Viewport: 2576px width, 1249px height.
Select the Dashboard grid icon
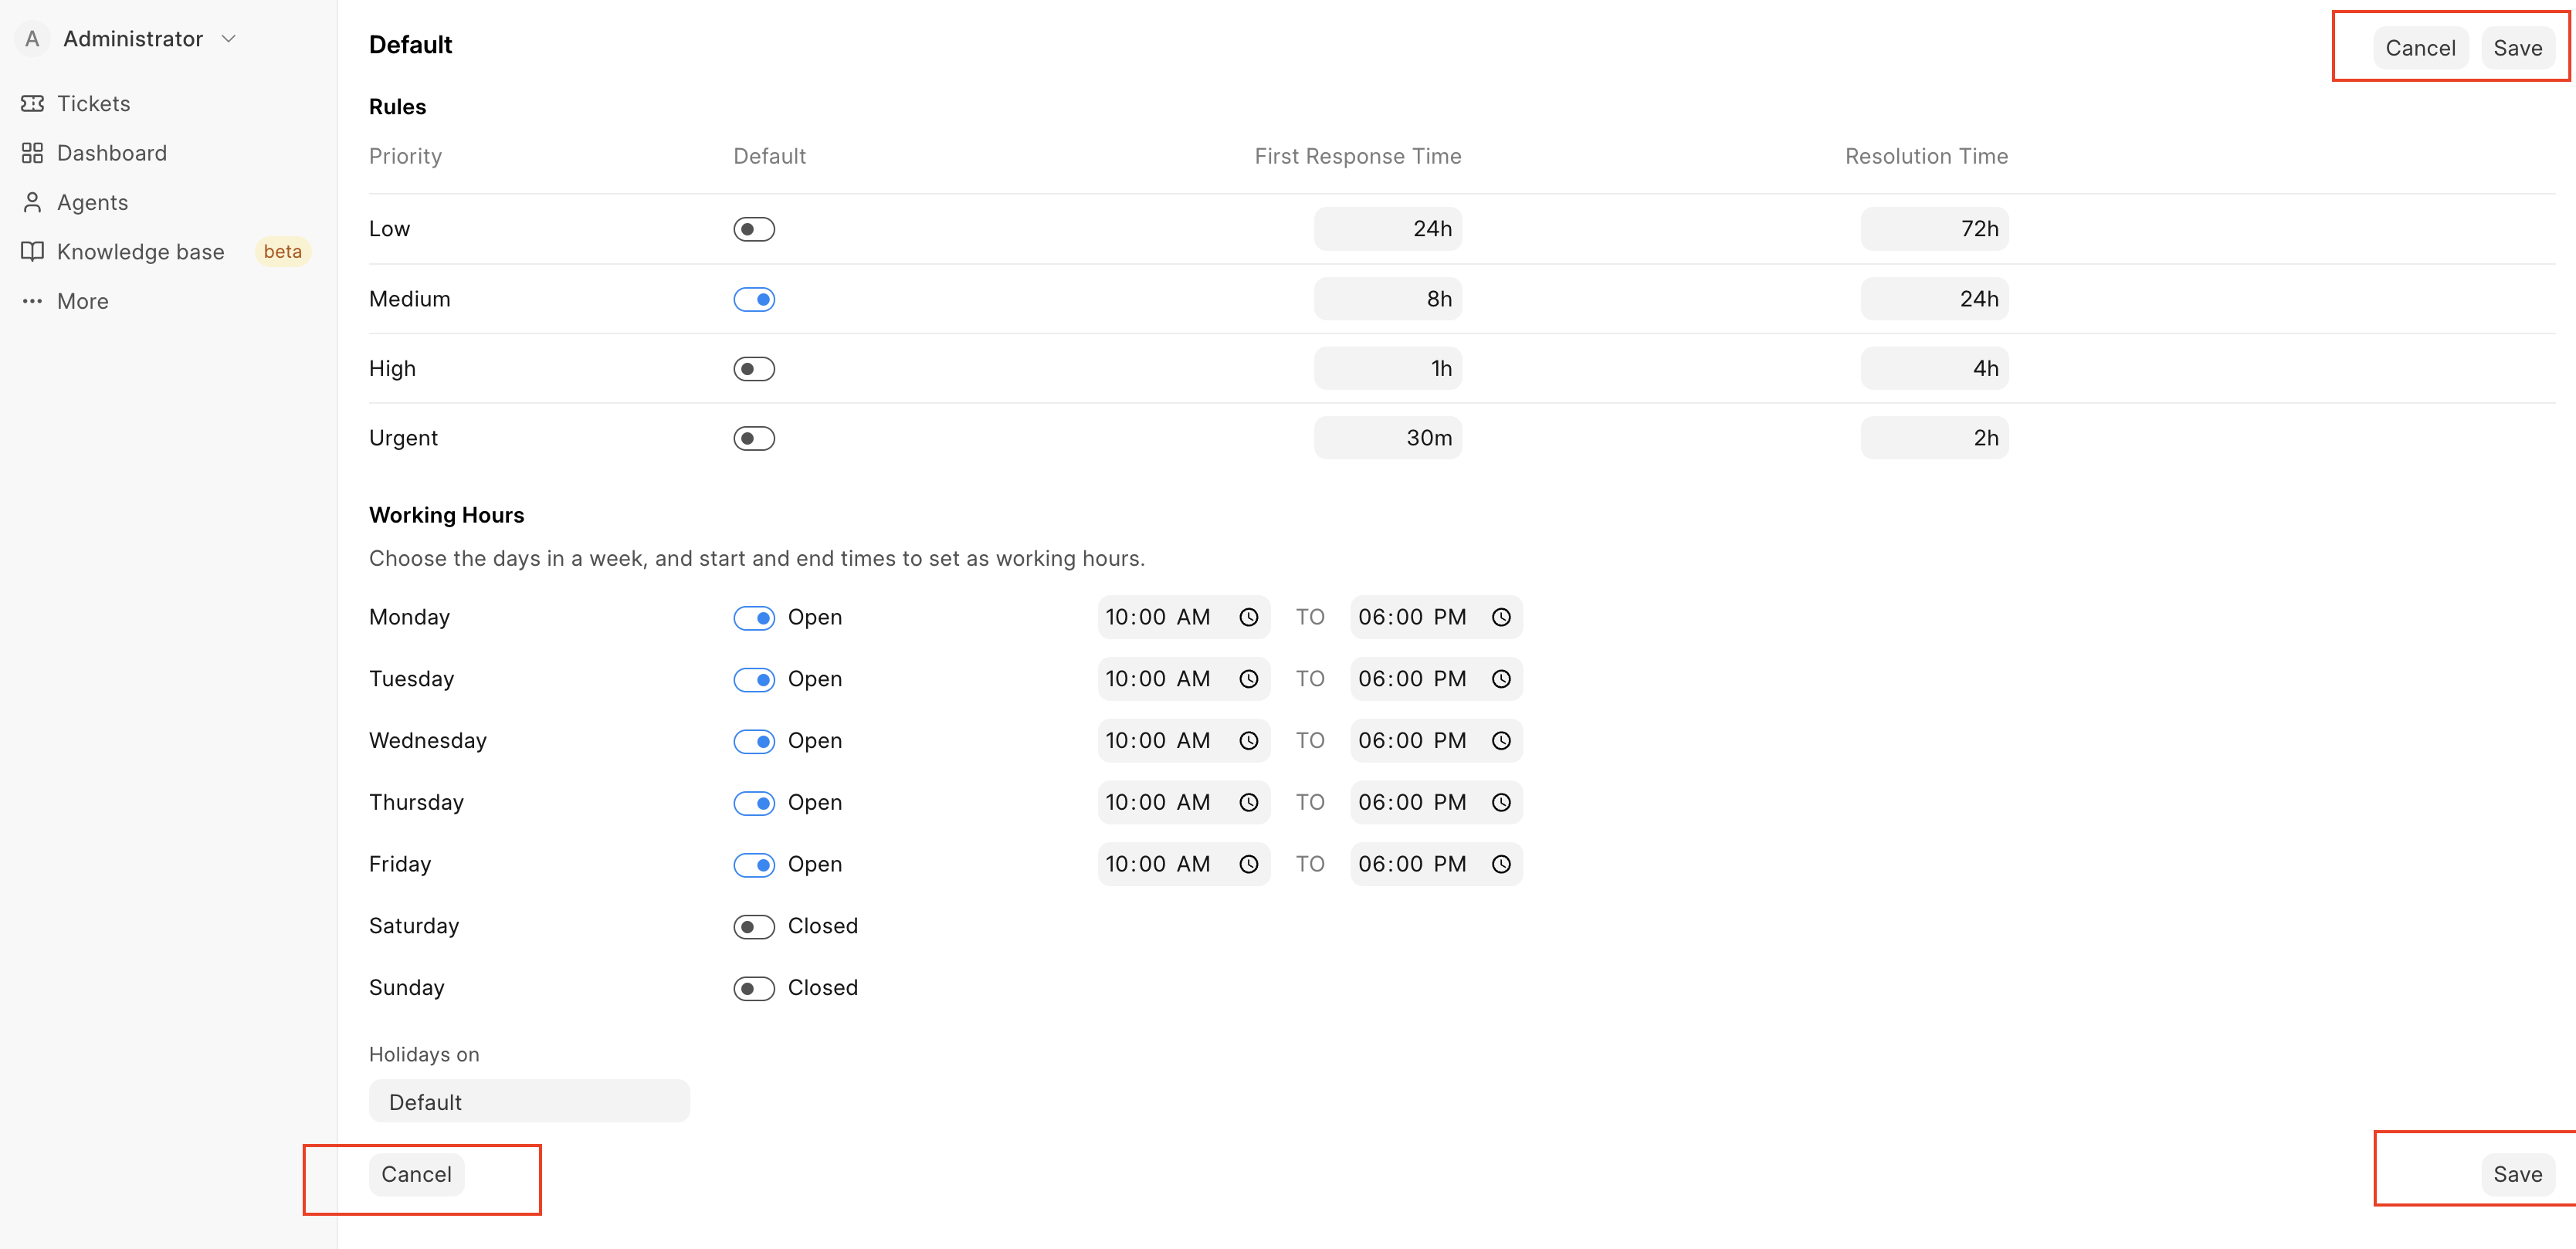pyautogui.click(x=32, y=152)
